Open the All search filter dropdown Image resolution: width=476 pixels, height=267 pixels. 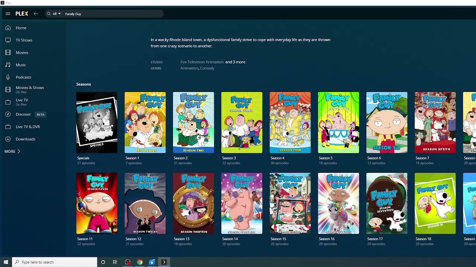(57, 14)
